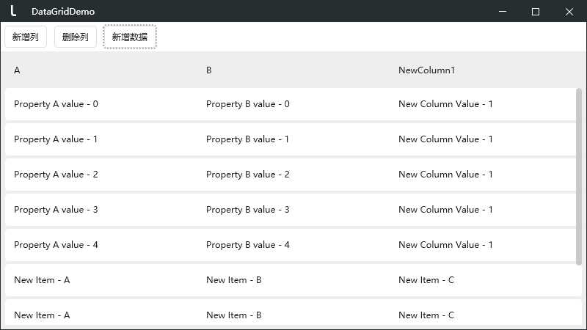The image size is (587, 330).
Task: Select cell Property B value - 1
Action: click(x=294, y=139)
